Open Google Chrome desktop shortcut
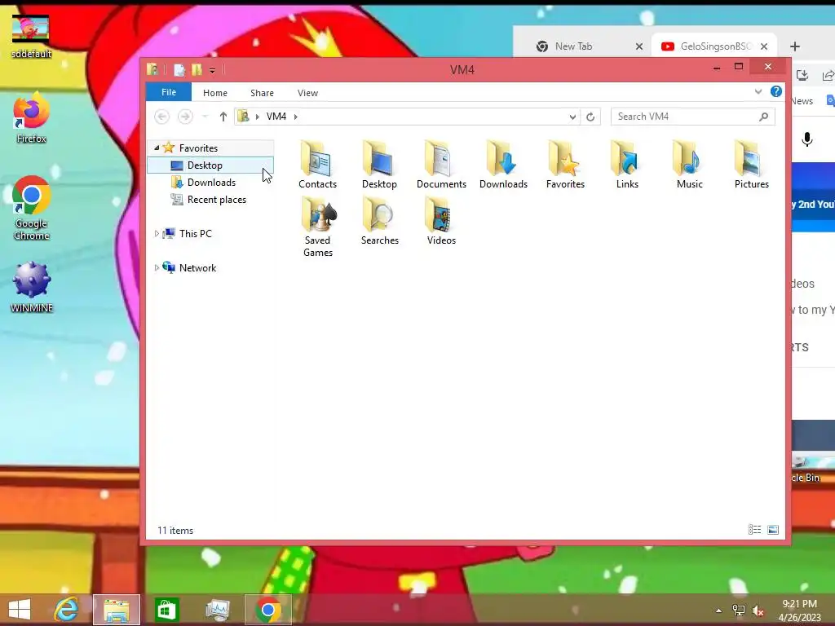This screenshot has width=835, height=626. (x=32, y=208)
